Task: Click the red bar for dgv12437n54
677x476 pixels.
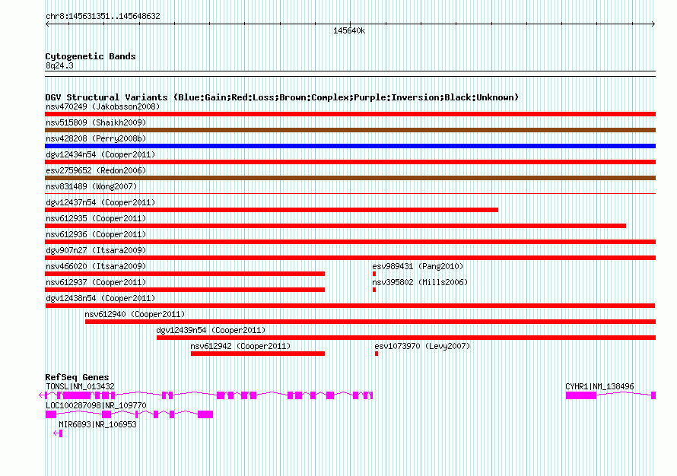Action: coord(272,210)
